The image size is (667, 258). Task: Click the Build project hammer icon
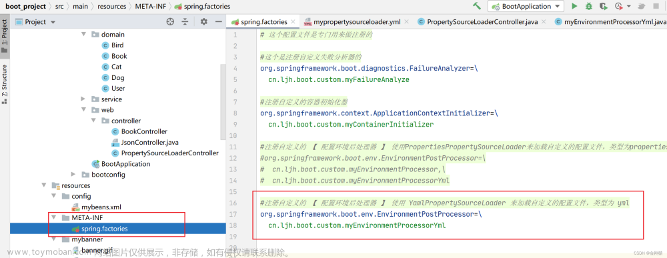(x=477, y=6)
